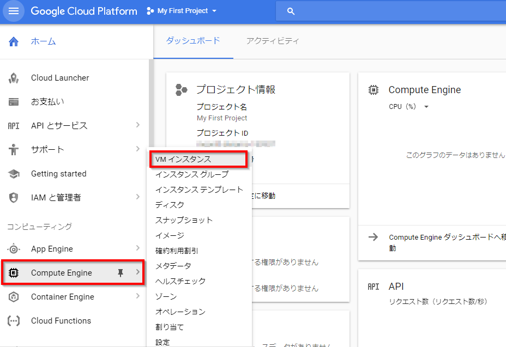This screenshot has width=506, height=347.
Task: Switch to the ダッシュボード tab
Action: point(193,41)
